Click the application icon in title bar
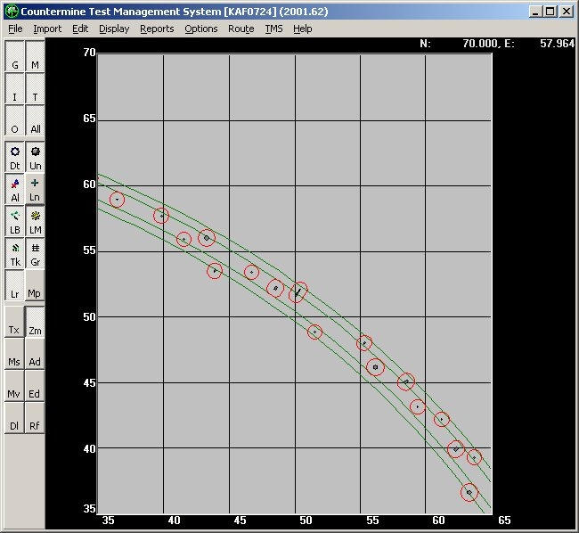 click(x=12, y=12)
